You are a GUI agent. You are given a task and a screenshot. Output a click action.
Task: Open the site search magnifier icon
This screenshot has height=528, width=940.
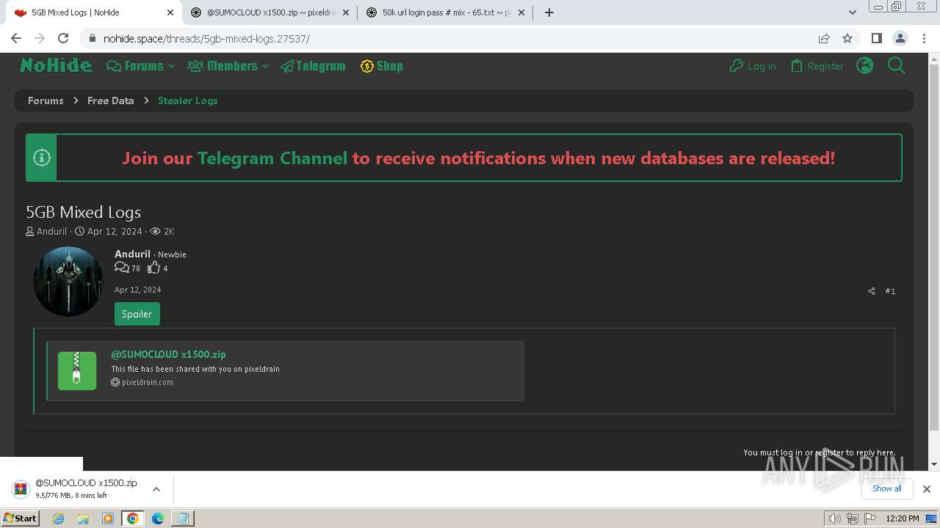896,65
